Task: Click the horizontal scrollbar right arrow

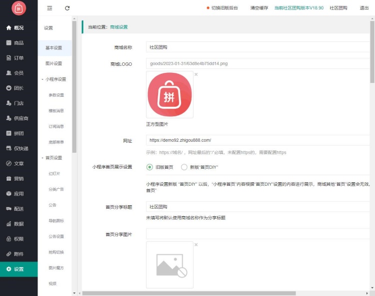Action: [x=367, y=293]
